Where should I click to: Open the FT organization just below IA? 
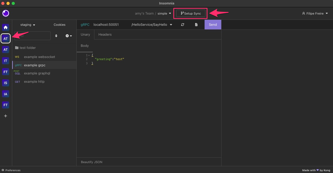click(x=5, y=105)
